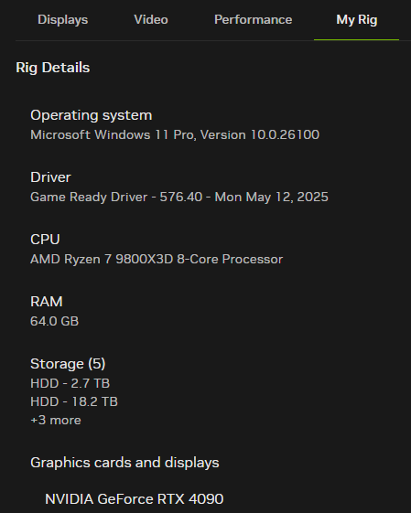Expand the +3 more storage list
This screenshot has width=411, height=513.
[x=56, y=420]
